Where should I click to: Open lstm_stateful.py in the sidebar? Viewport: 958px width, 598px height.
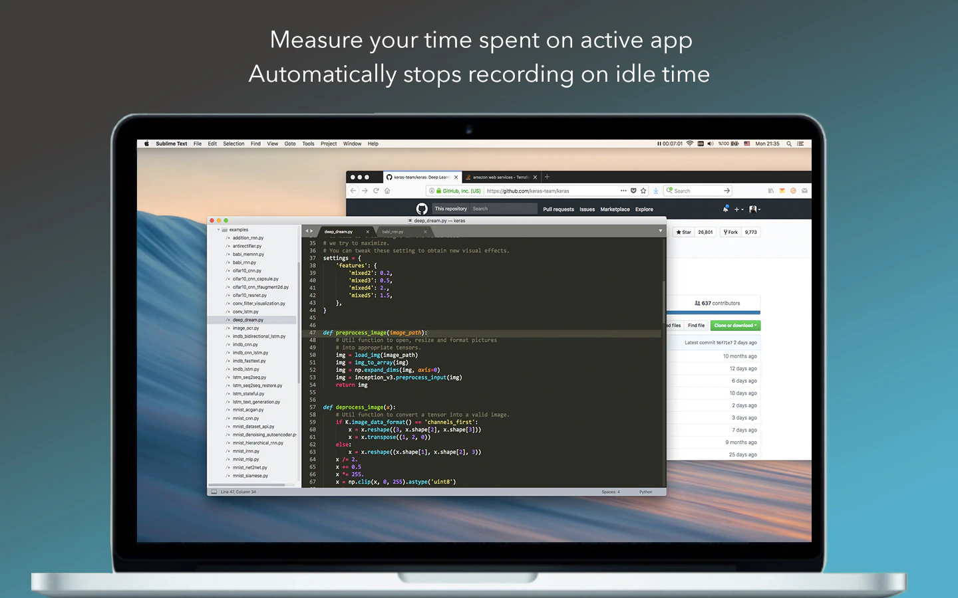point(248,394)
